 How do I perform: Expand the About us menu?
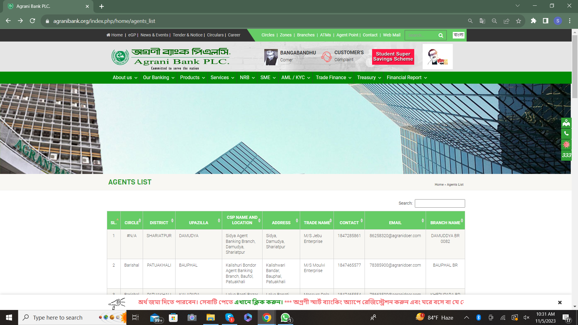point(125,78)
